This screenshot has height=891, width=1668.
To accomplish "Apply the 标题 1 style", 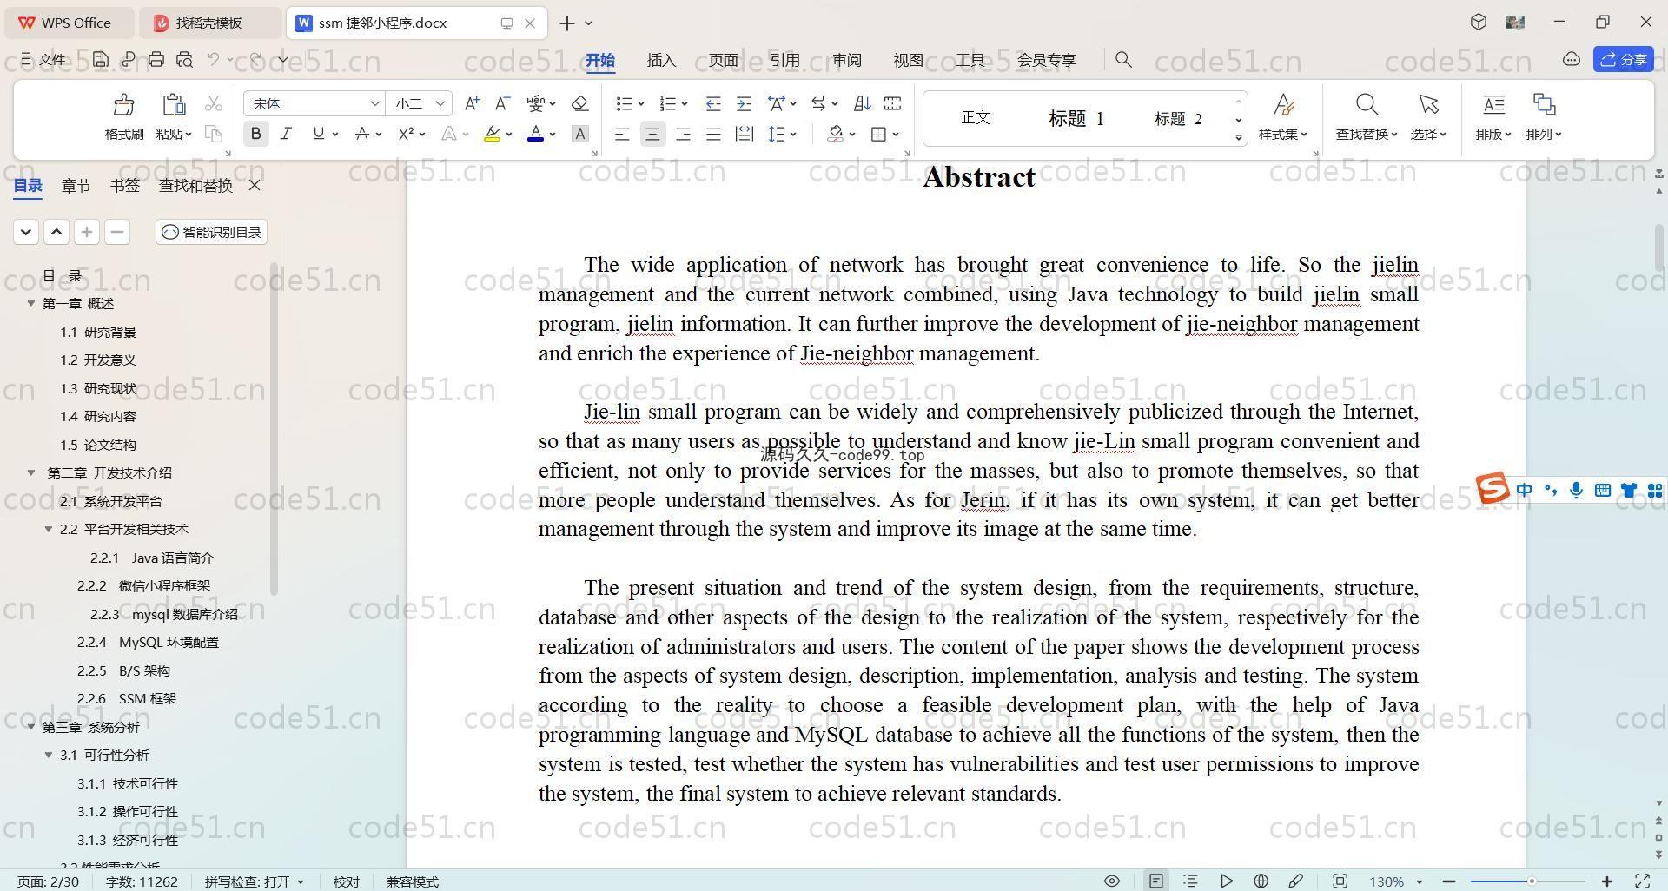I will click(x=1076, y=118).
